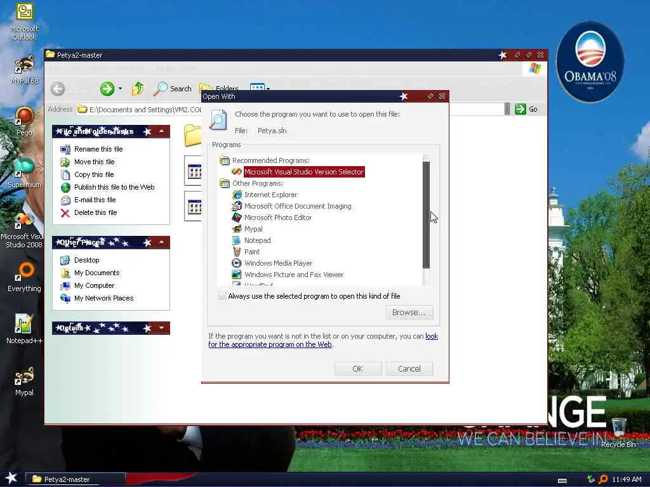Open My Documents in Other Places
Viewport: 650px width, 487px height.
coord(96,273)
